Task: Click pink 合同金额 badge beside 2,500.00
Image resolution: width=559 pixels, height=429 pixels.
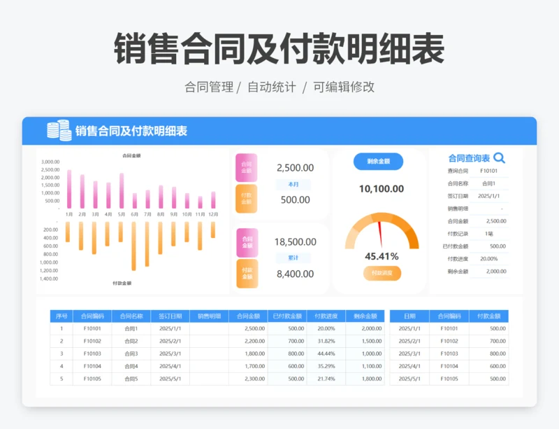Action: pos(247,167)
